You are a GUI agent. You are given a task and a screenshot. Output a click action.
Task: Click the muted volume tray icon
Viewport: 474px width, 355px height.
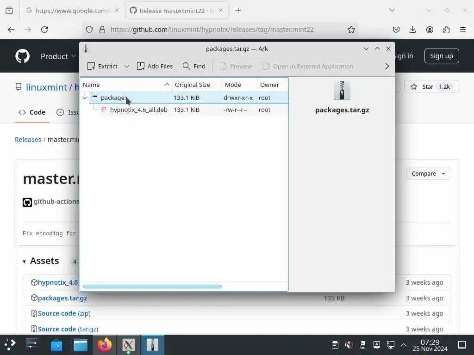click(349, 345)
